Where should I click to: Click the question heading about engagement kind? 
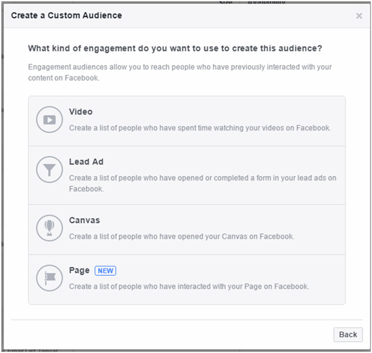(175, 49)
